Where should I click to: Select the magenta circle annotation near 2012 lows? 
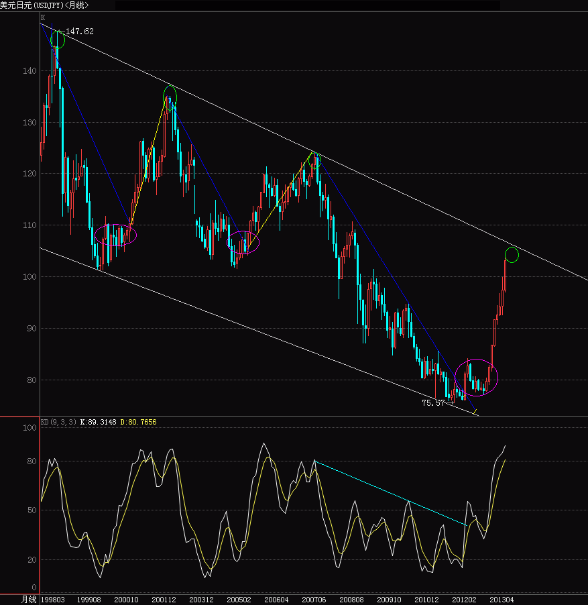477,378
